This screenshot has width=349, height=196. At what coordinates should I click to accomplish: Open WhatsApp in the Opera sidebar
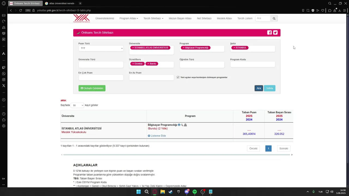(4, 73)
